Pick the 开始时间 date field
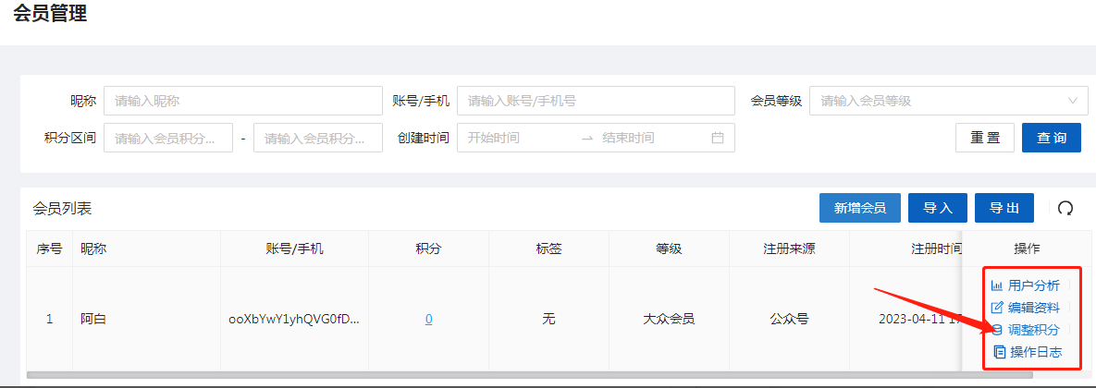This screenshot has height=388, width=1096. point(516,138)
